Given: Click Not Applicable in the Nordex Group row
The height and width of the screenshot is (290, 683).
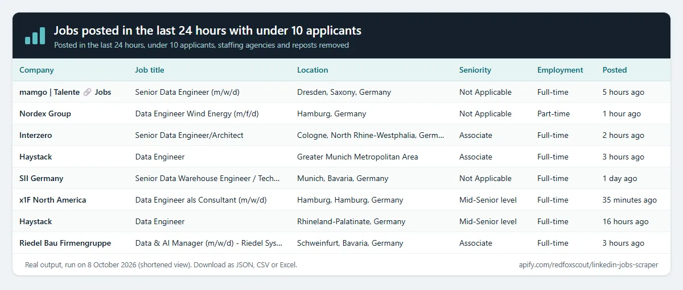Looking at the screenshot, I should tap(485, 114).
